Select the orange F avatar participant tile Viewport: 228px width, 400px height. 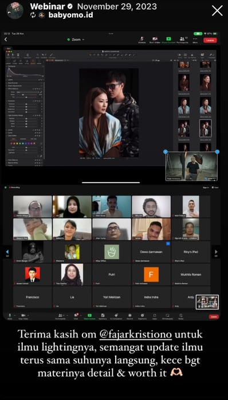coord(151,274)
